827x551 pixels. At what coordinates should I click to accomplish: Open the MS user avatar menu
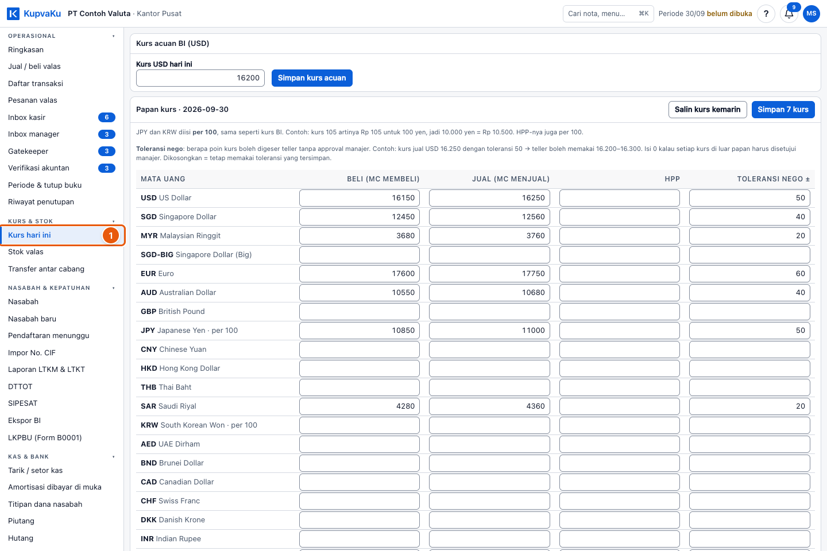(x=811, y=14)
